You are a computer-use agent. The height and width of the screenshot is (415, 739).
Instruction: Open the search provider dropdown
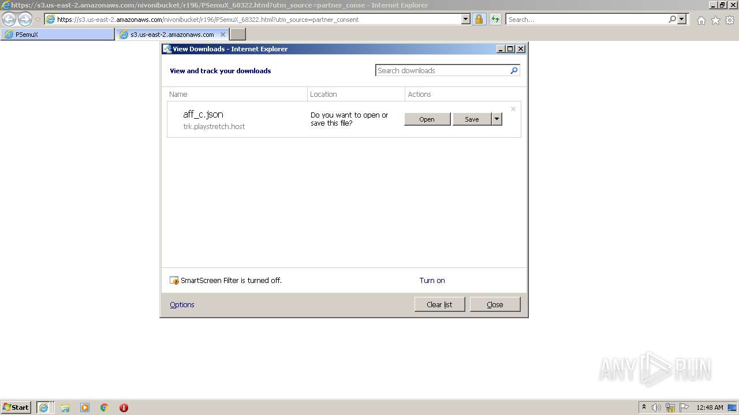[x=682, y=19]
